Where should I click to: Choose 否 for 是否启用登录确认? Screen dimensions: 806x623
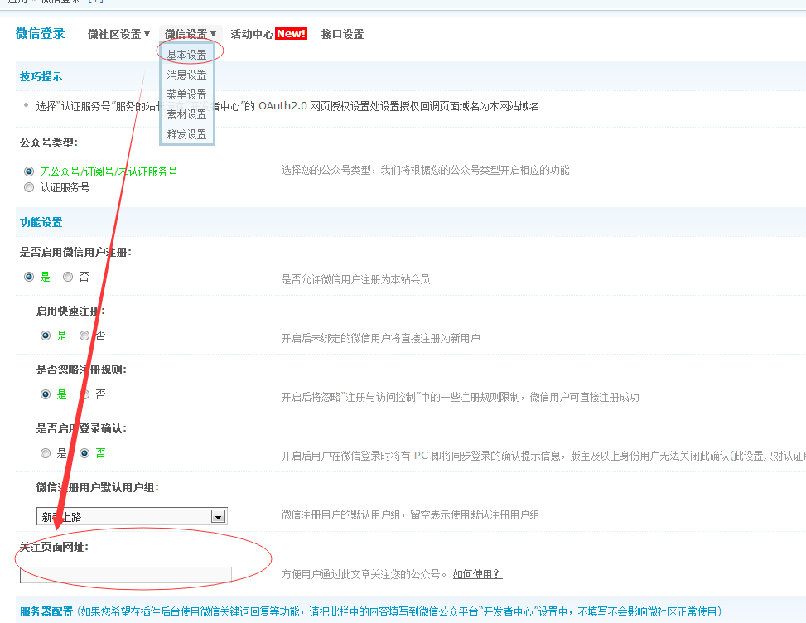(84, 453)
